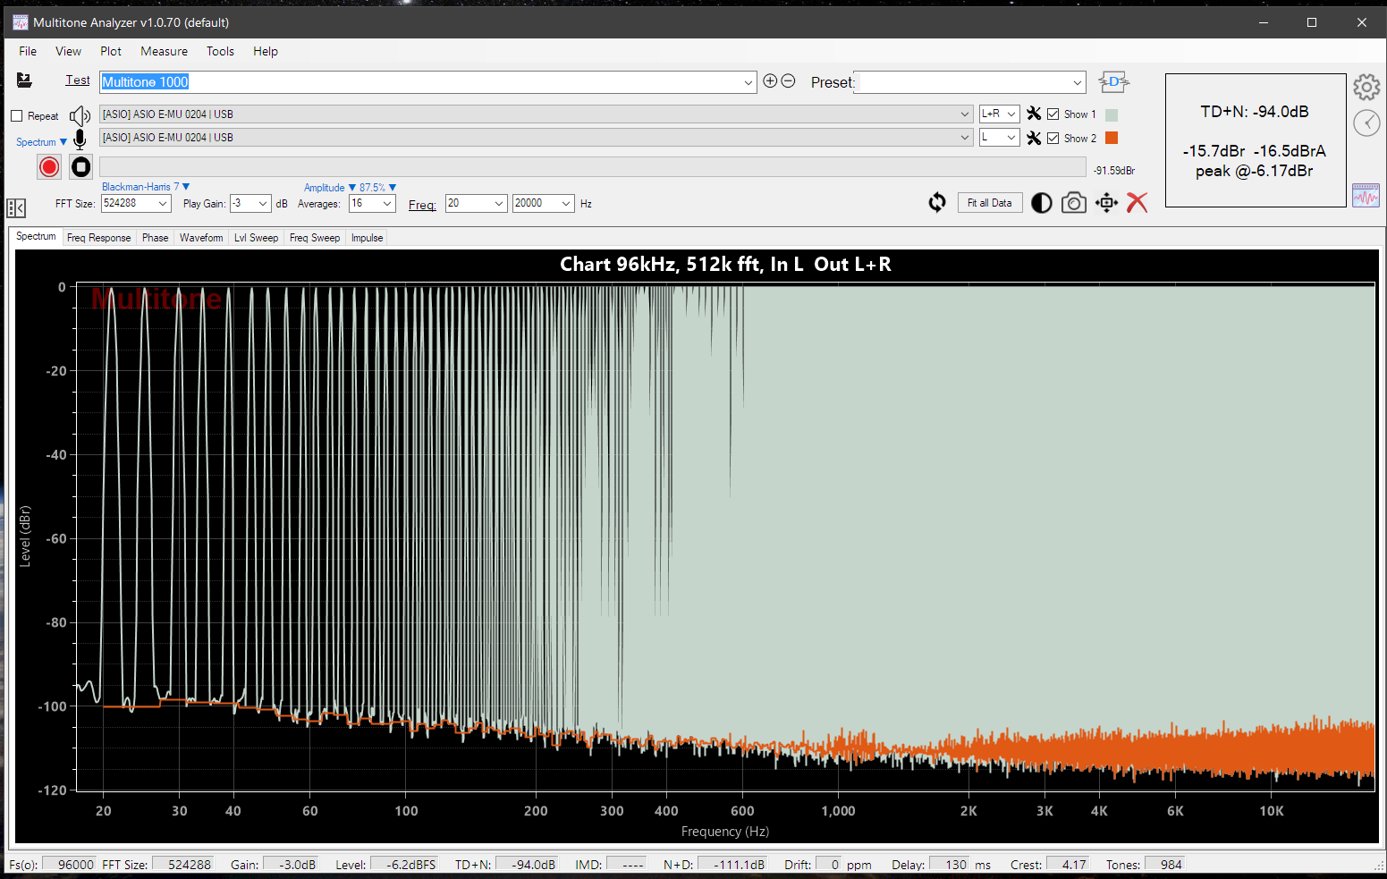Open Blackman-Harris 7 window selector
Viewport: 1387px width, 879px height.
(146, 187)
